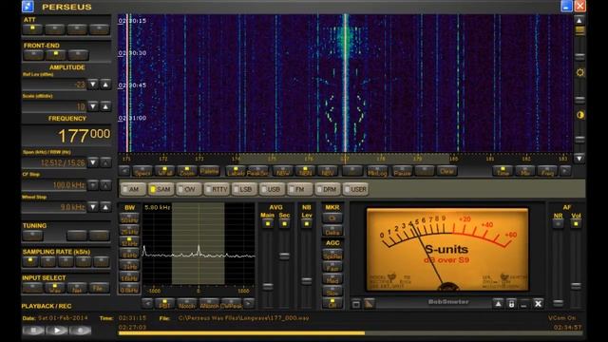Click the AVG Main slider handle
The image size is (608, 342).
tap(268, 287)
